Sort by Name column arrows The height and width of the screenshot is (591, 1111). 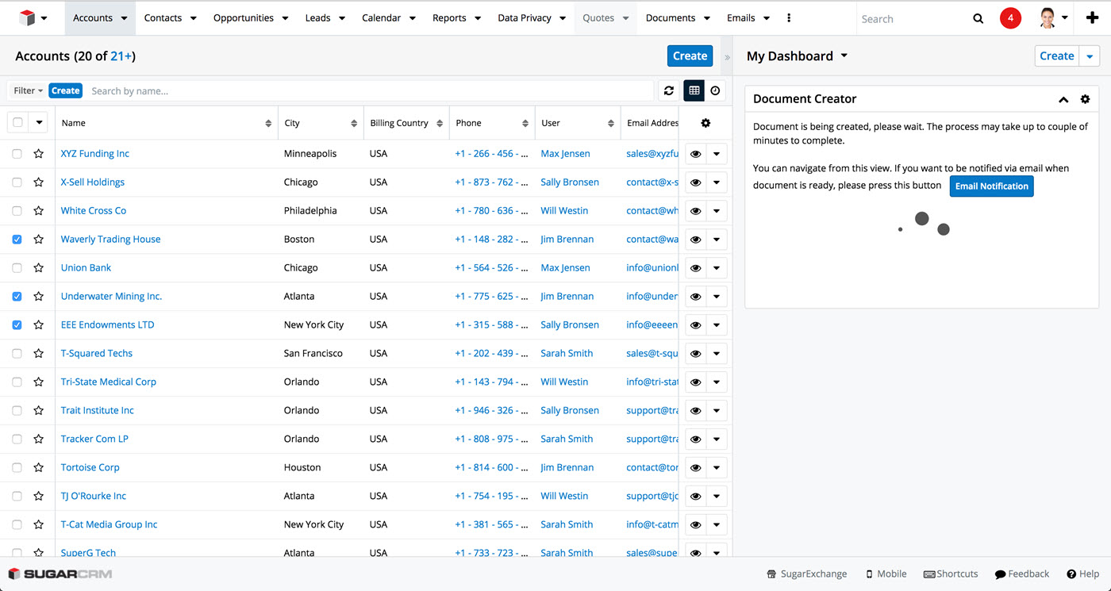point(268,123)
